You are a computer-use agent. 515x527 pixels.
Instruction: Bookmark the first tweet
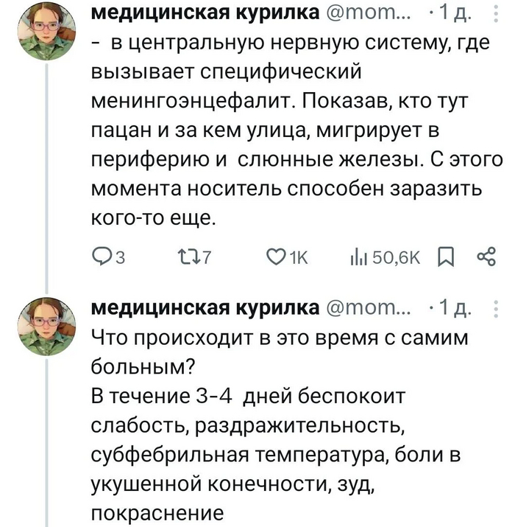tap(446, 258)
